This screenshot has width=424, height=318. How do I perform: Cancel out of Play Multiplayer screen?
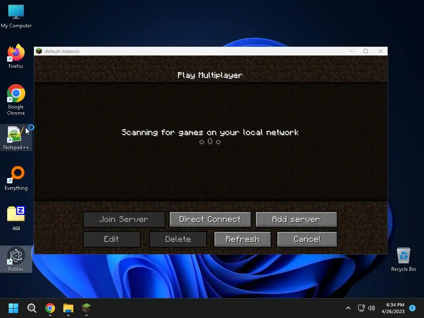coord(307,239)
